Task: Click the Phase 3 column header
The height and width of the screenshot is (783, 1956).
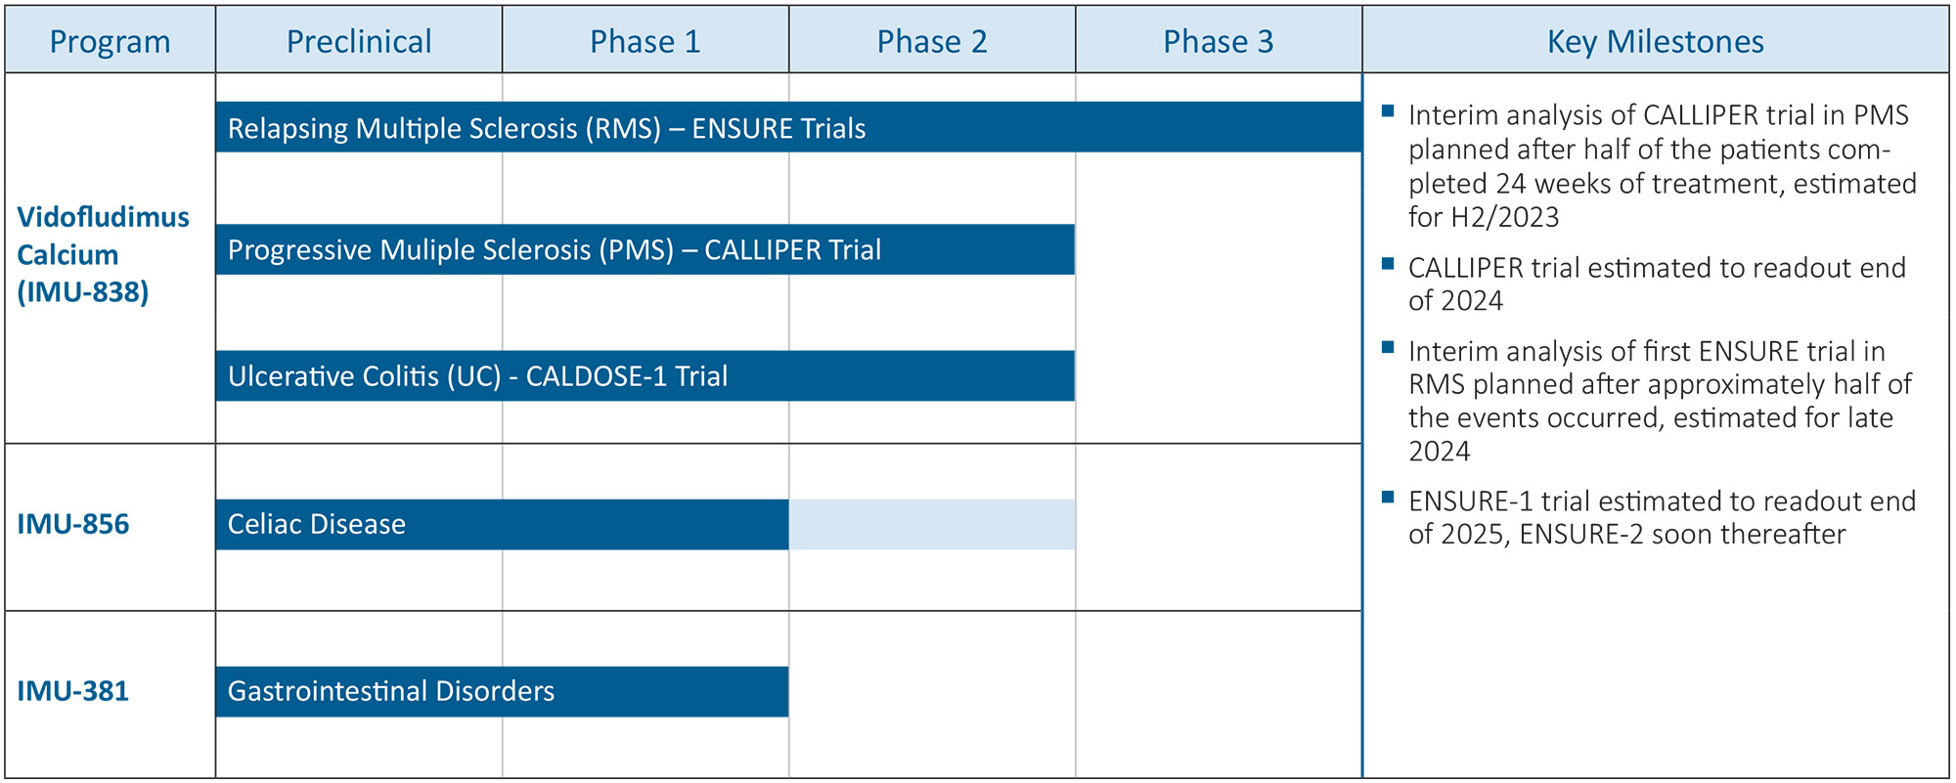Action: pyautogui.click(x=1219, y=42)
